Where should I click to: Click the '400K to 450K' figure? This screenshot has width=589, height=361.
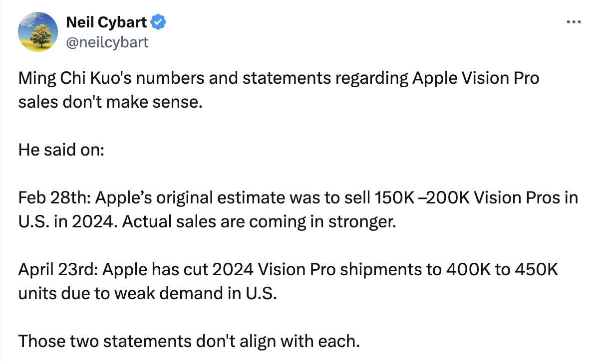pyautogui.click(x=502, y=269)
